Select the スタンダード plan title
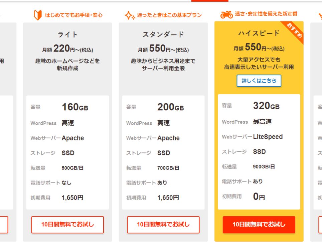 point(163,34)
